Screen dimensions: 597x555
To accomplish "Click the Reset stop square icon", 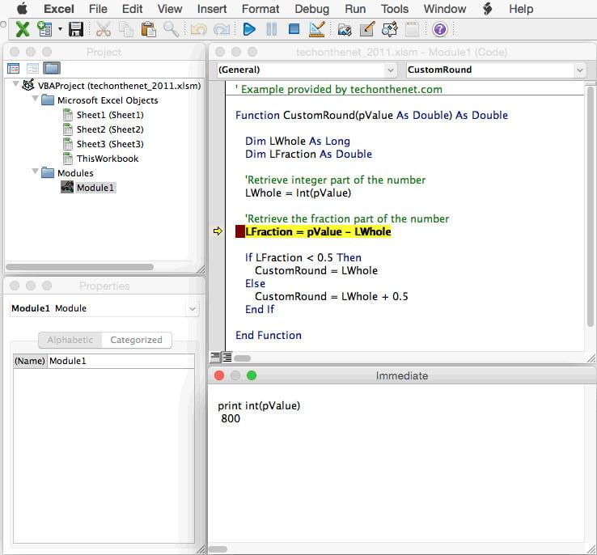I will [294, 30].
